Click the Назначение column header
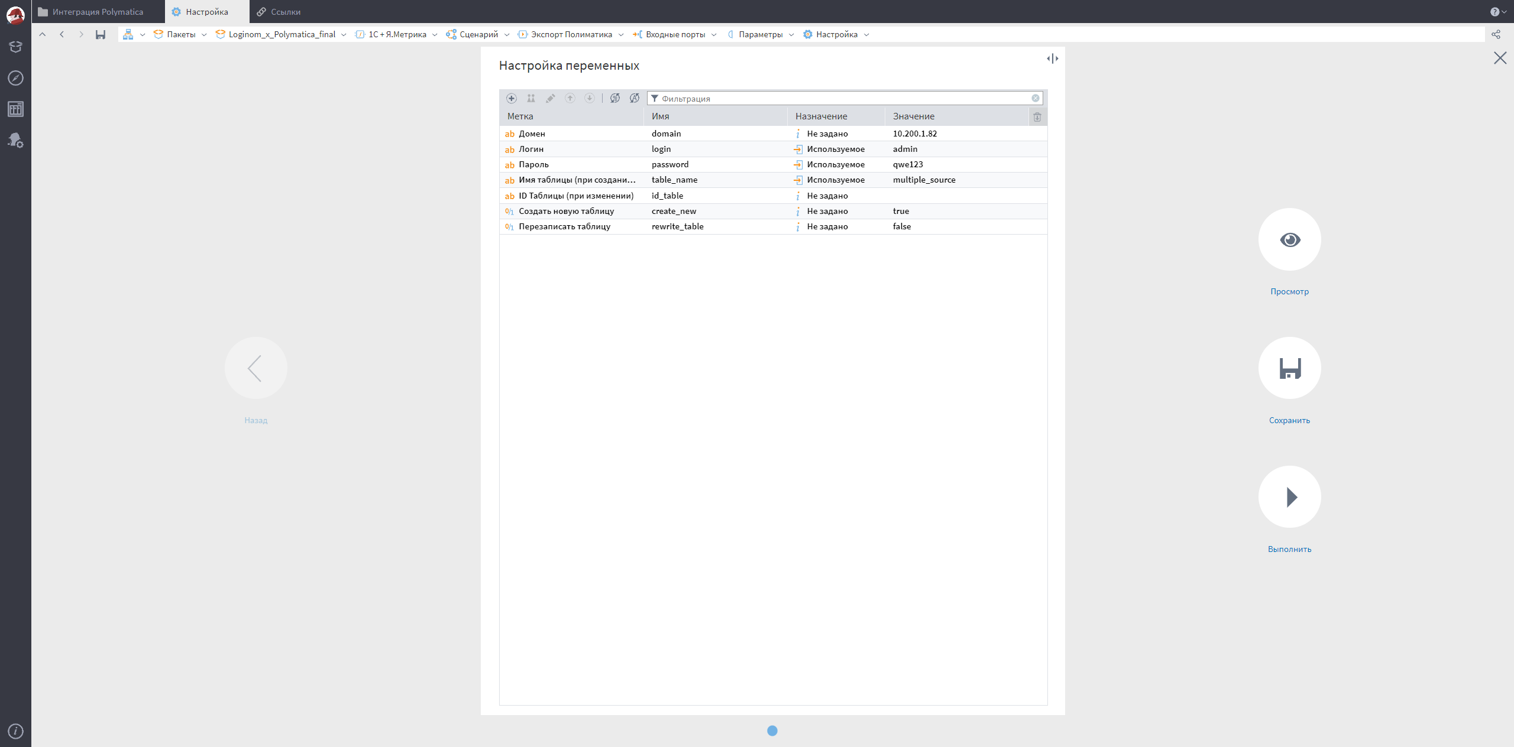The image size is (1514, 747). point(836,116)
